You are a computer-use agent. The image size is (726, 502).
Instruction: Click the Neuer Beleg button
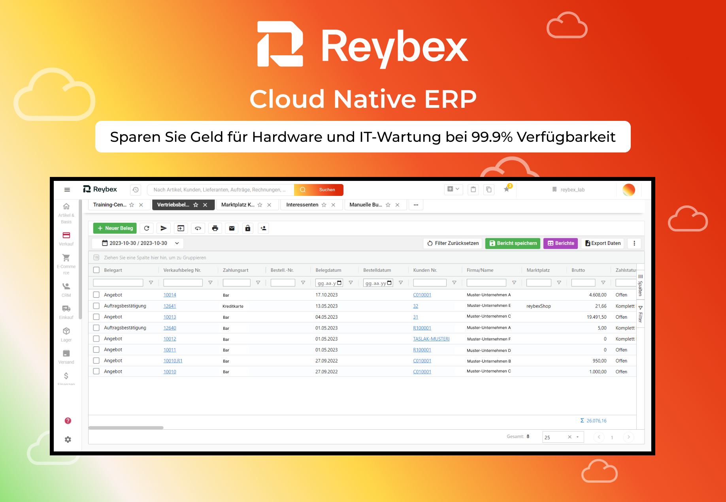pos(115,228)
